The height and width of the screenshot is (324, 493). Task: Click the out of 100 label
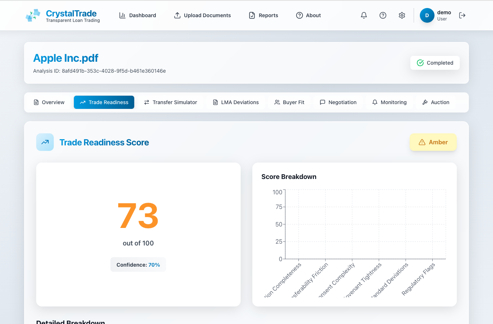pyautogui.click(x=138, y=243)
